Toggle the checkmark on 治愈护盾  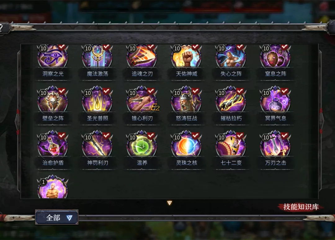[x=62, y=136]
